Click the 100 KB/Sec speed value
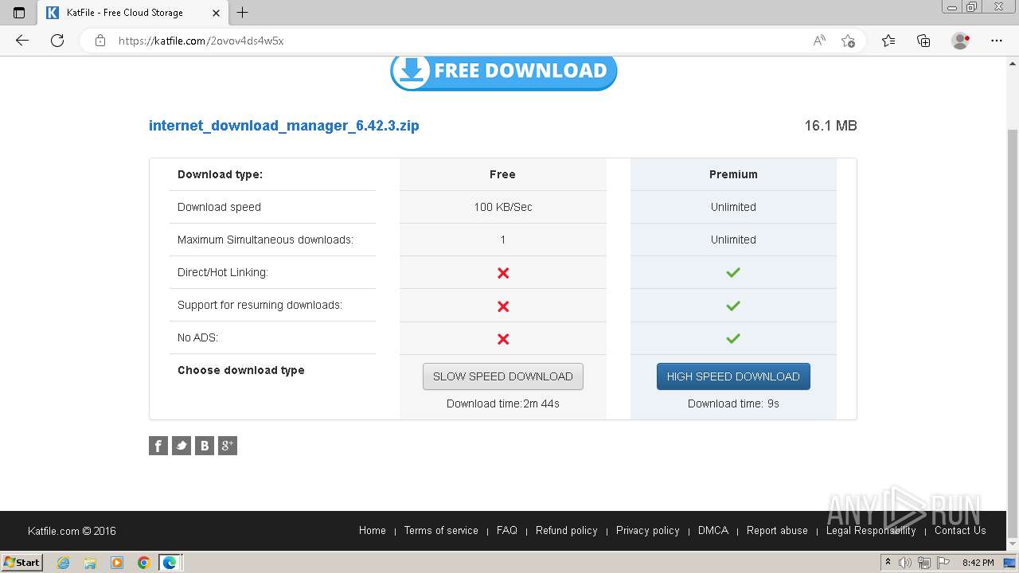 (x=503, y=207)
